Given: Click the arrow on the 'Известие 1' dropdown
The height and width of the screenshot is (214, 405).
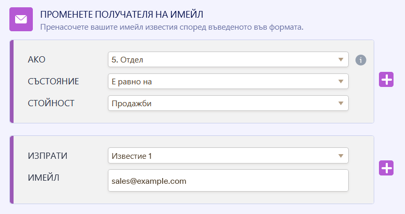Looking at the screenshot, I should pos(340,156).
